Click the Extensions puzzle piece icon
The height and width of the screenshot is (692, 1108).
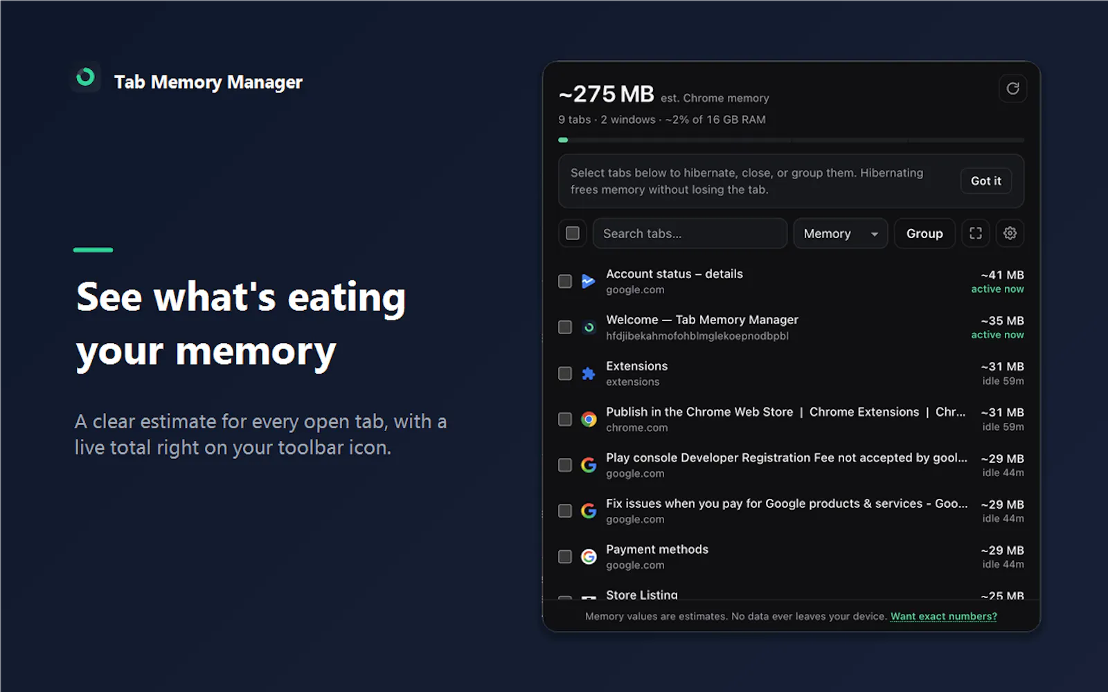point(589,374)
